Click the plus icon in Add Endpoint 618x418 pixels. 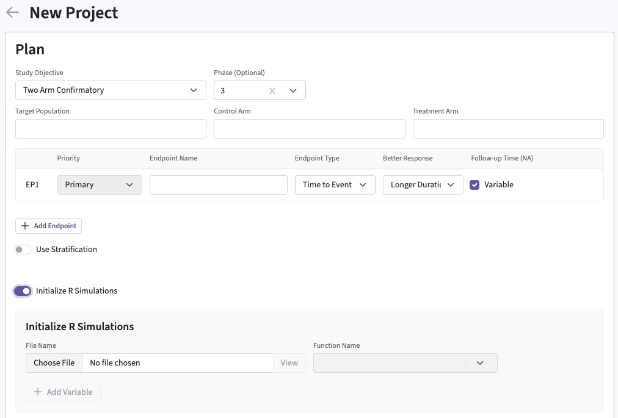click(x=25, y=226)
